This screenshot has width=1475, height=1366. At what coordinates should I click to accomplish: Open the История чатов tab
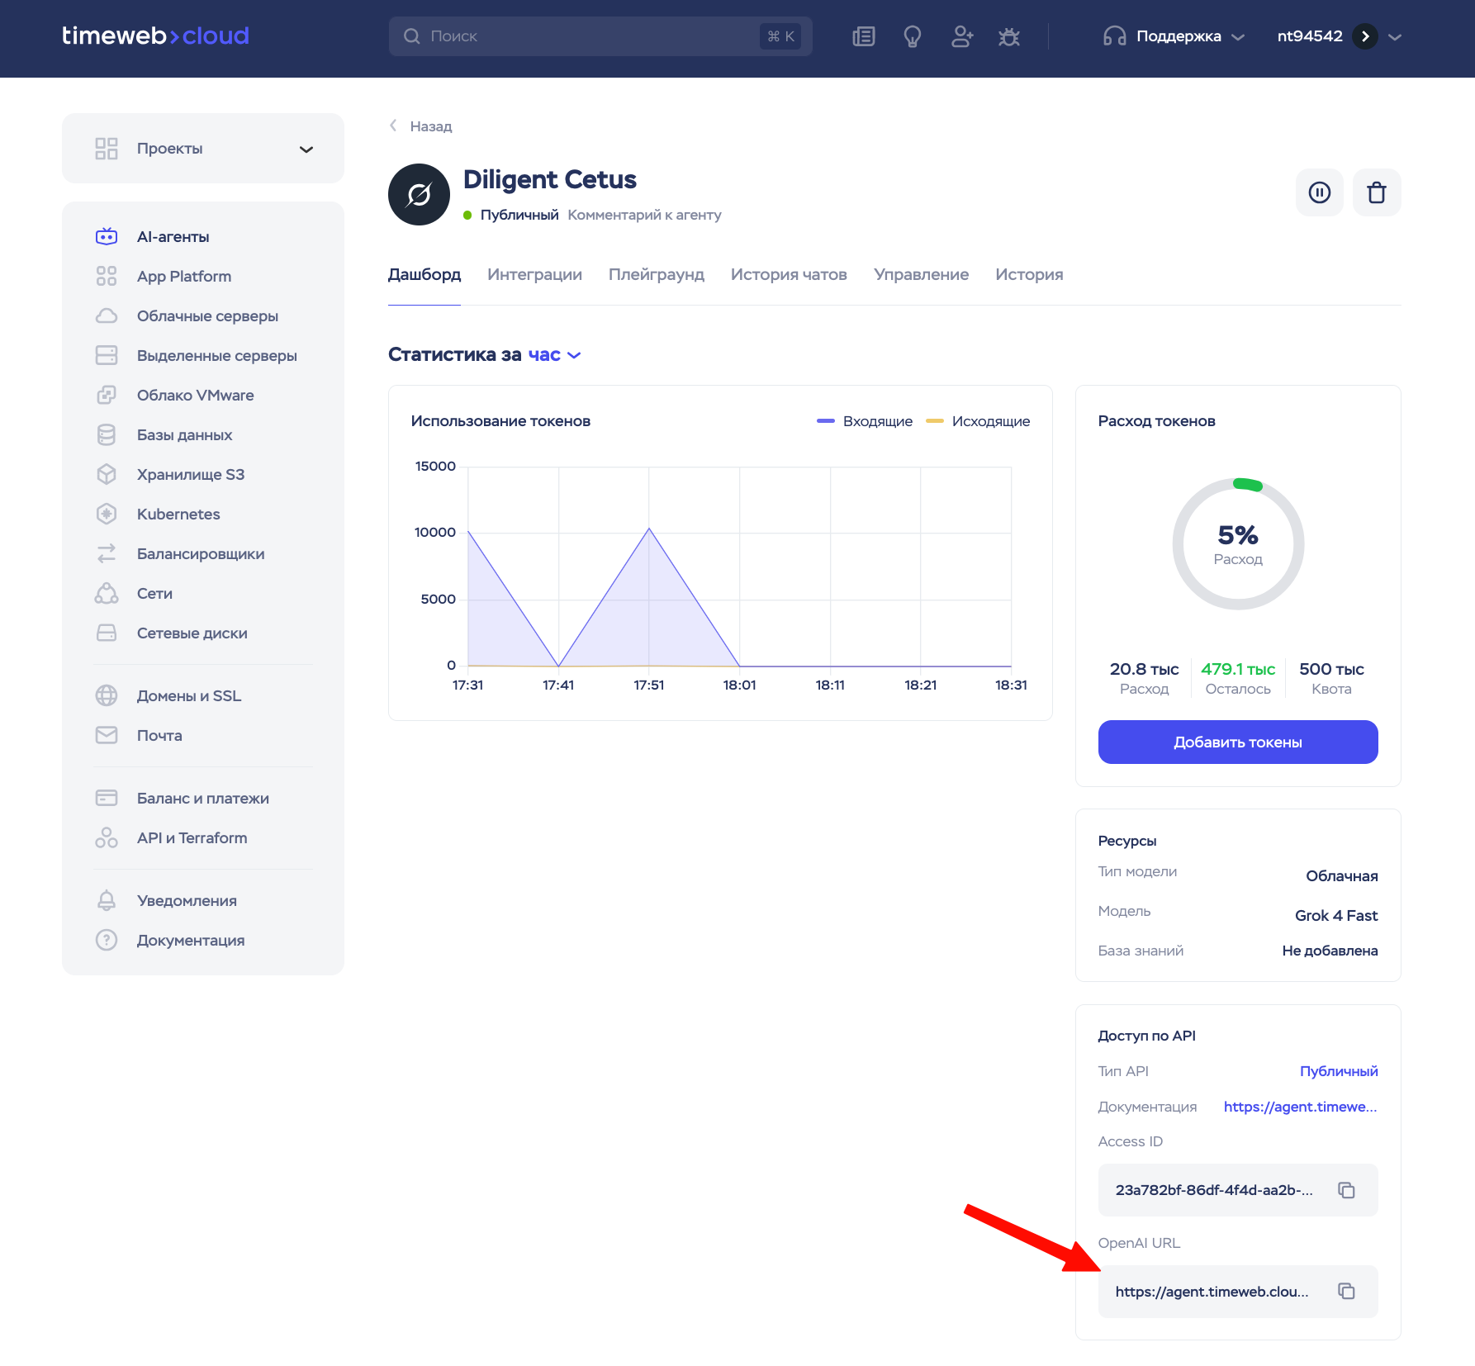click(788, 275)
